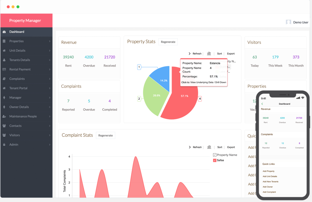Open the Rental Payment card icon

pyautogui.click(x=5, y=69)
